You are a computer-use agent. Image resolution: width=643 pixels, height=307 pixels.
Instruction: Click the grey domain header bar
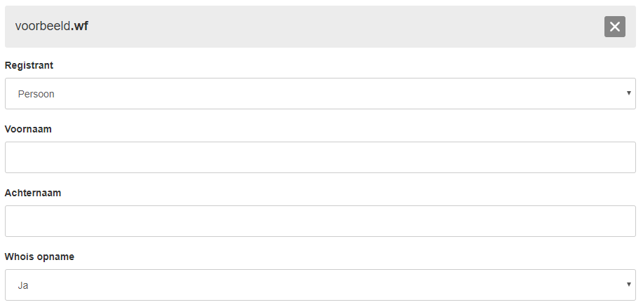click(x=320, y=27)
